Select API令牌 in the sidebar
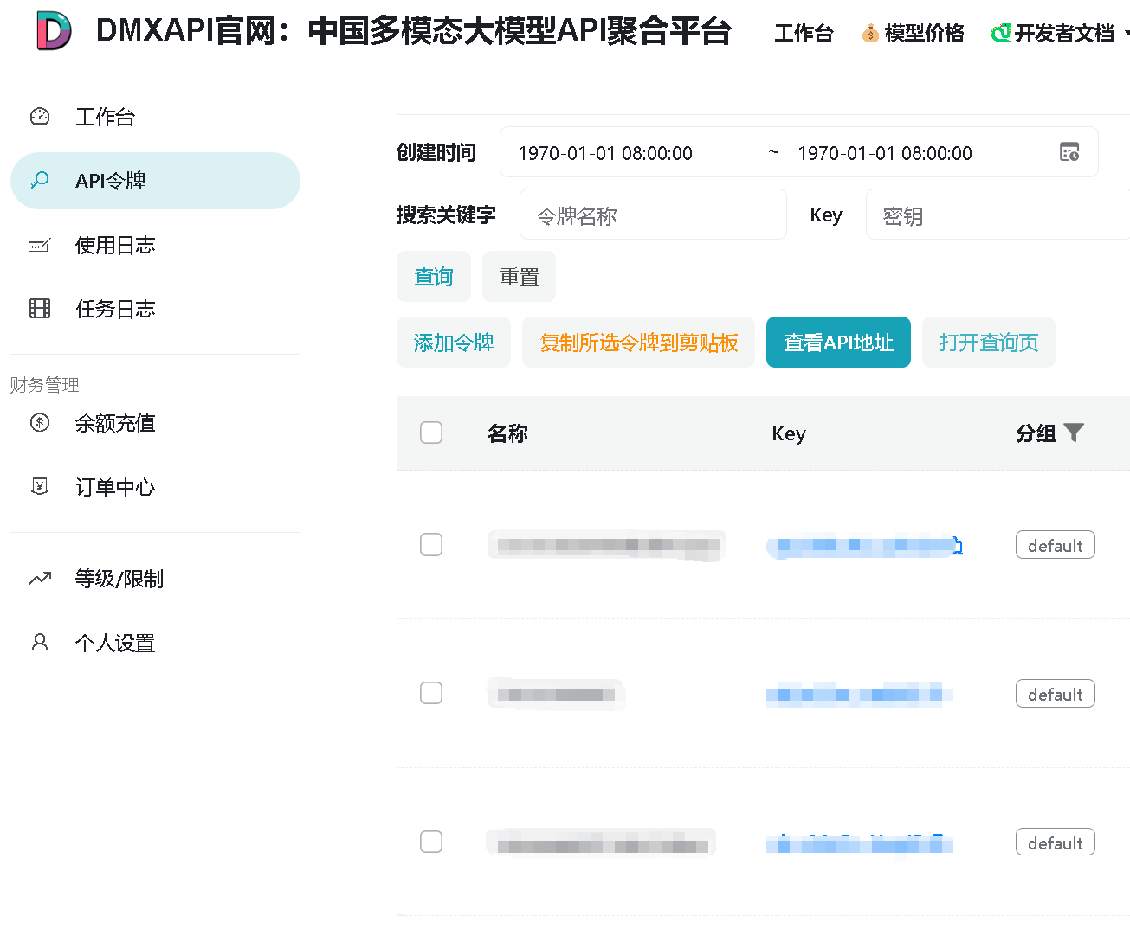The width and height of the screenshot is (1130, 942). (155, 181)
